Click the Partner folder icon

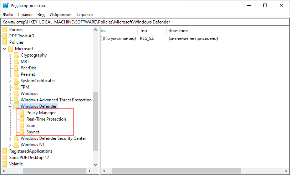tap(5, 30)
